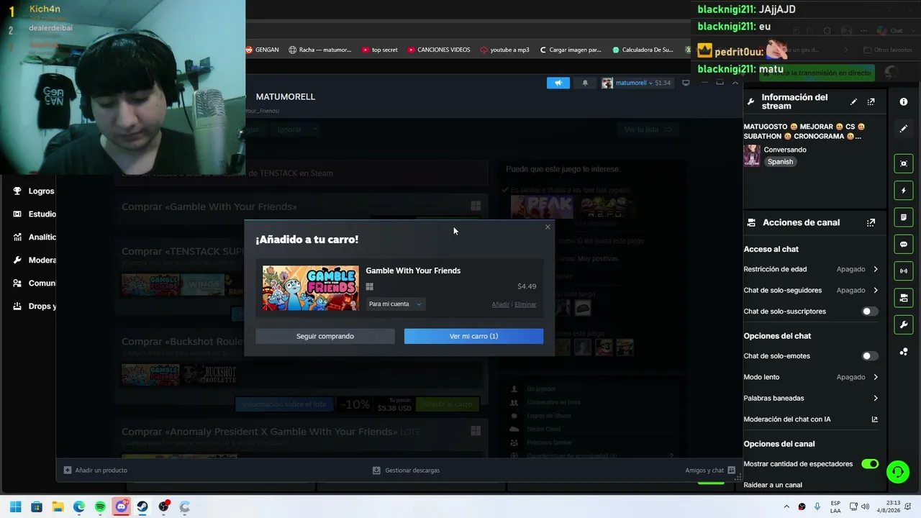Open 'Drops' item in dashboard left menu
The image size is (921, 518).
point(35,306)
